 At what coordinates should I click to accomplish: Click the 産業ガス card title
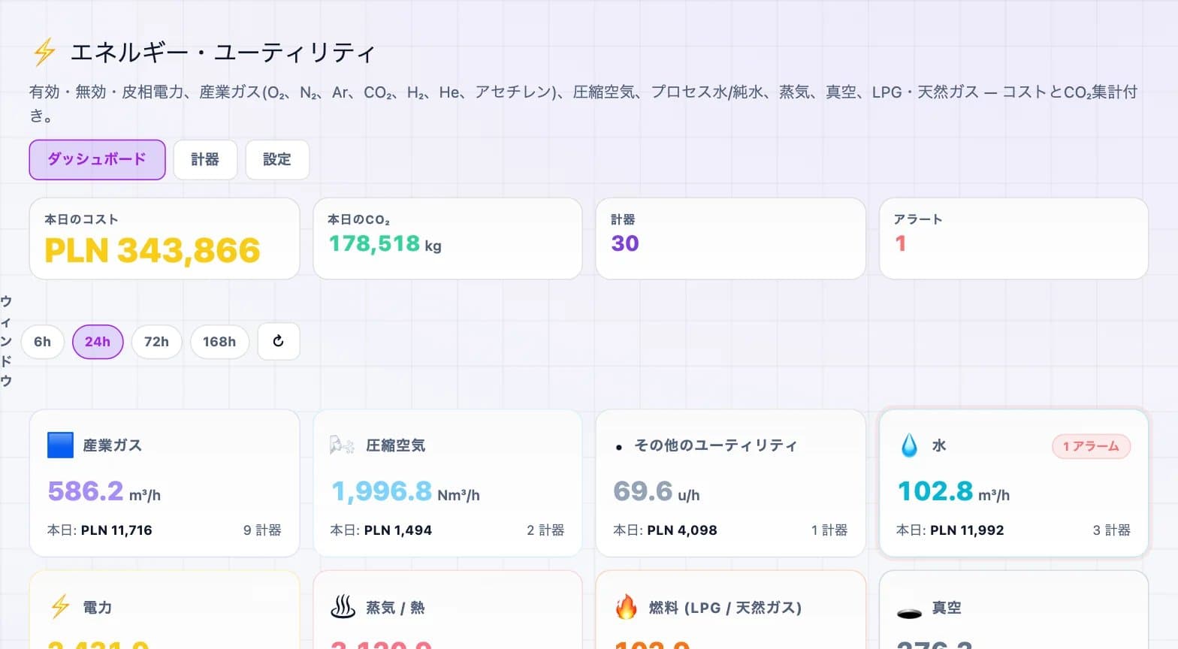tap(112, 445)
